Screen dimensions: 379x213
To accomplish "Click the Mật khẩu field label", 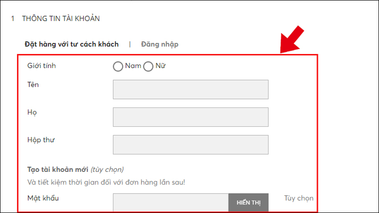I will pyautogui.click(x=43, y=198).
